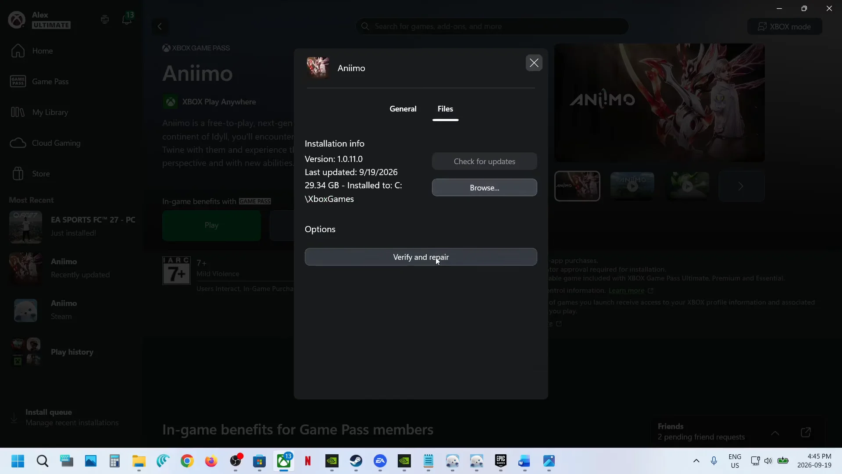This screenshot has height=474, width=842.
Task: Open the Windows Start menu
Action: (x=18, y=461)
